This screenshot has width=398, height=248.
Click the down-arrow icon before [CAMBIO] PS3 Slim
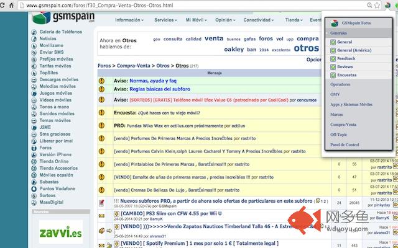point(116,214)
